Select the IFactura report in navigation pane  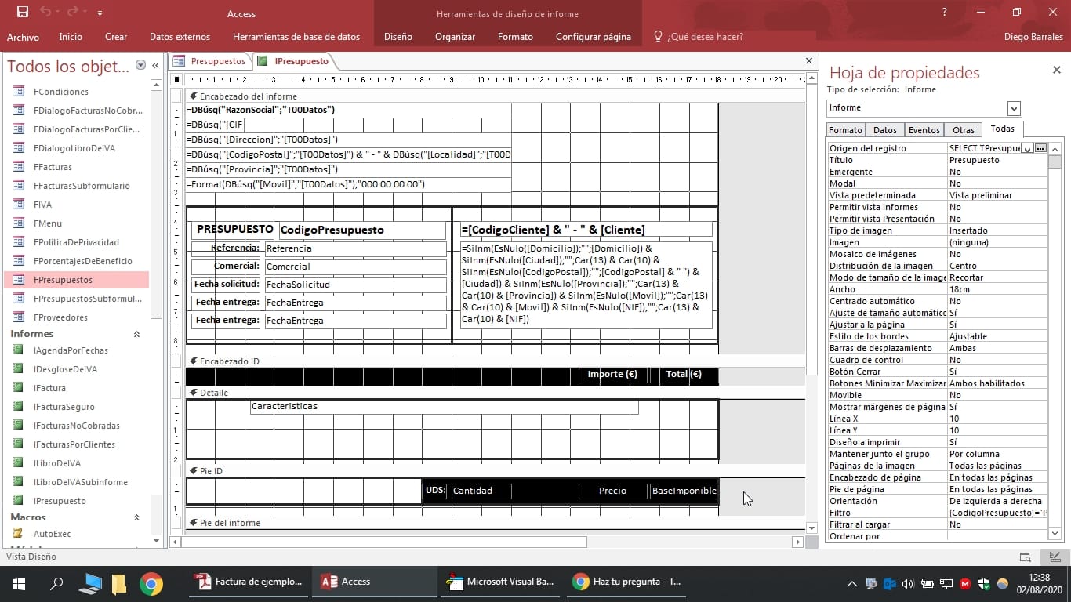click(49, 388)
